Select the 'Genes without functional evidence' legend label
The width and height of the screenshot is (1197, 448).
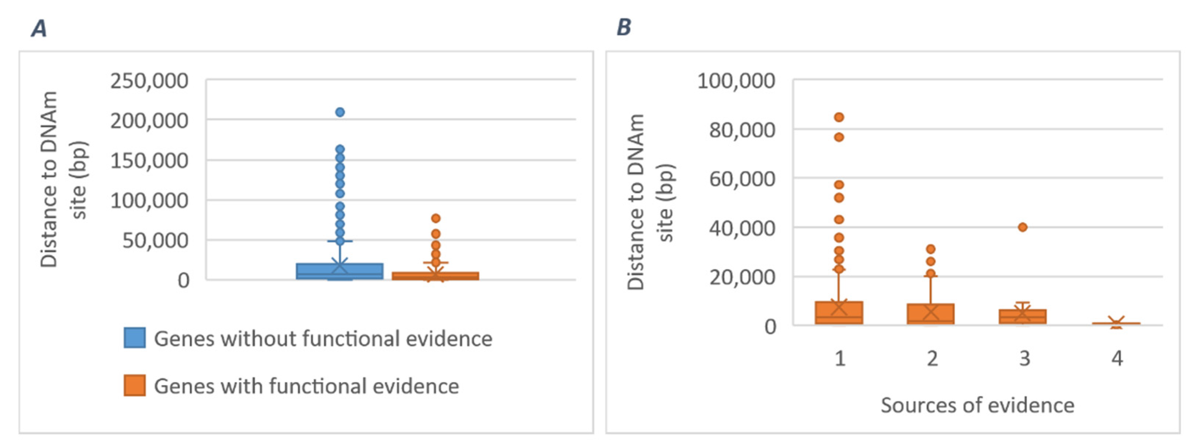point(323,338)
